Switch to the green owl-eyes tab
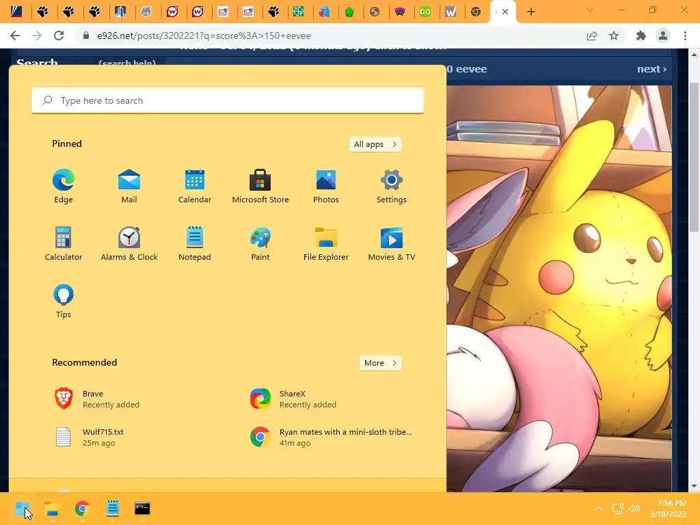Image resolution: width=700 pixels, height=525 pixels. tap(425, 12)
